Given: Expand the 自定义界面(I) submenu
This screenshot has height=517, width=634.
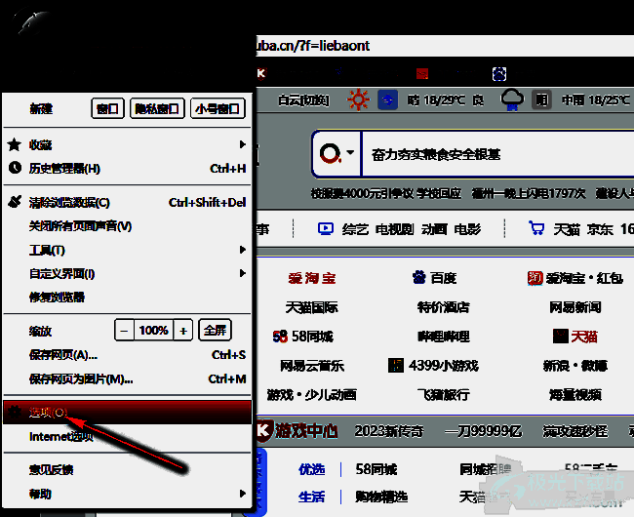Looking at the screenshot, I should tap(127, 274).
